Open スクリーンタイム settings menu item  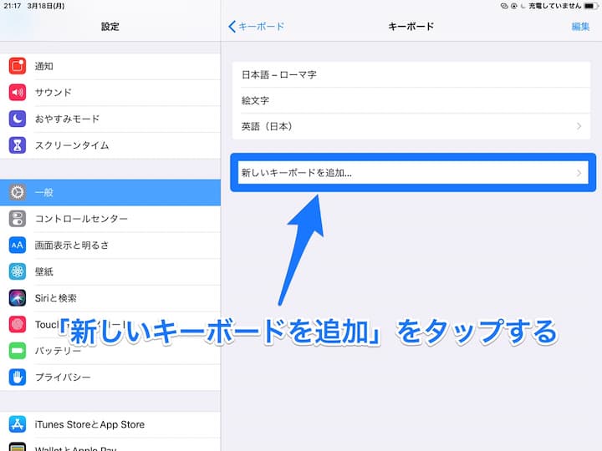[110, 145]
